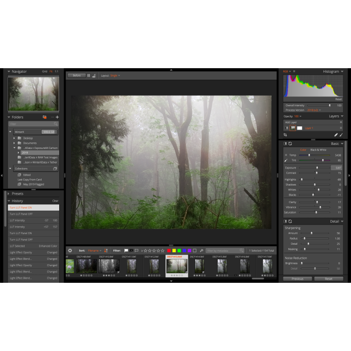Image resolution: width=351 pixels, height=351 pixels.
Task: Click the histogram options icon next to RGB
Action: [x=294, y=71]
